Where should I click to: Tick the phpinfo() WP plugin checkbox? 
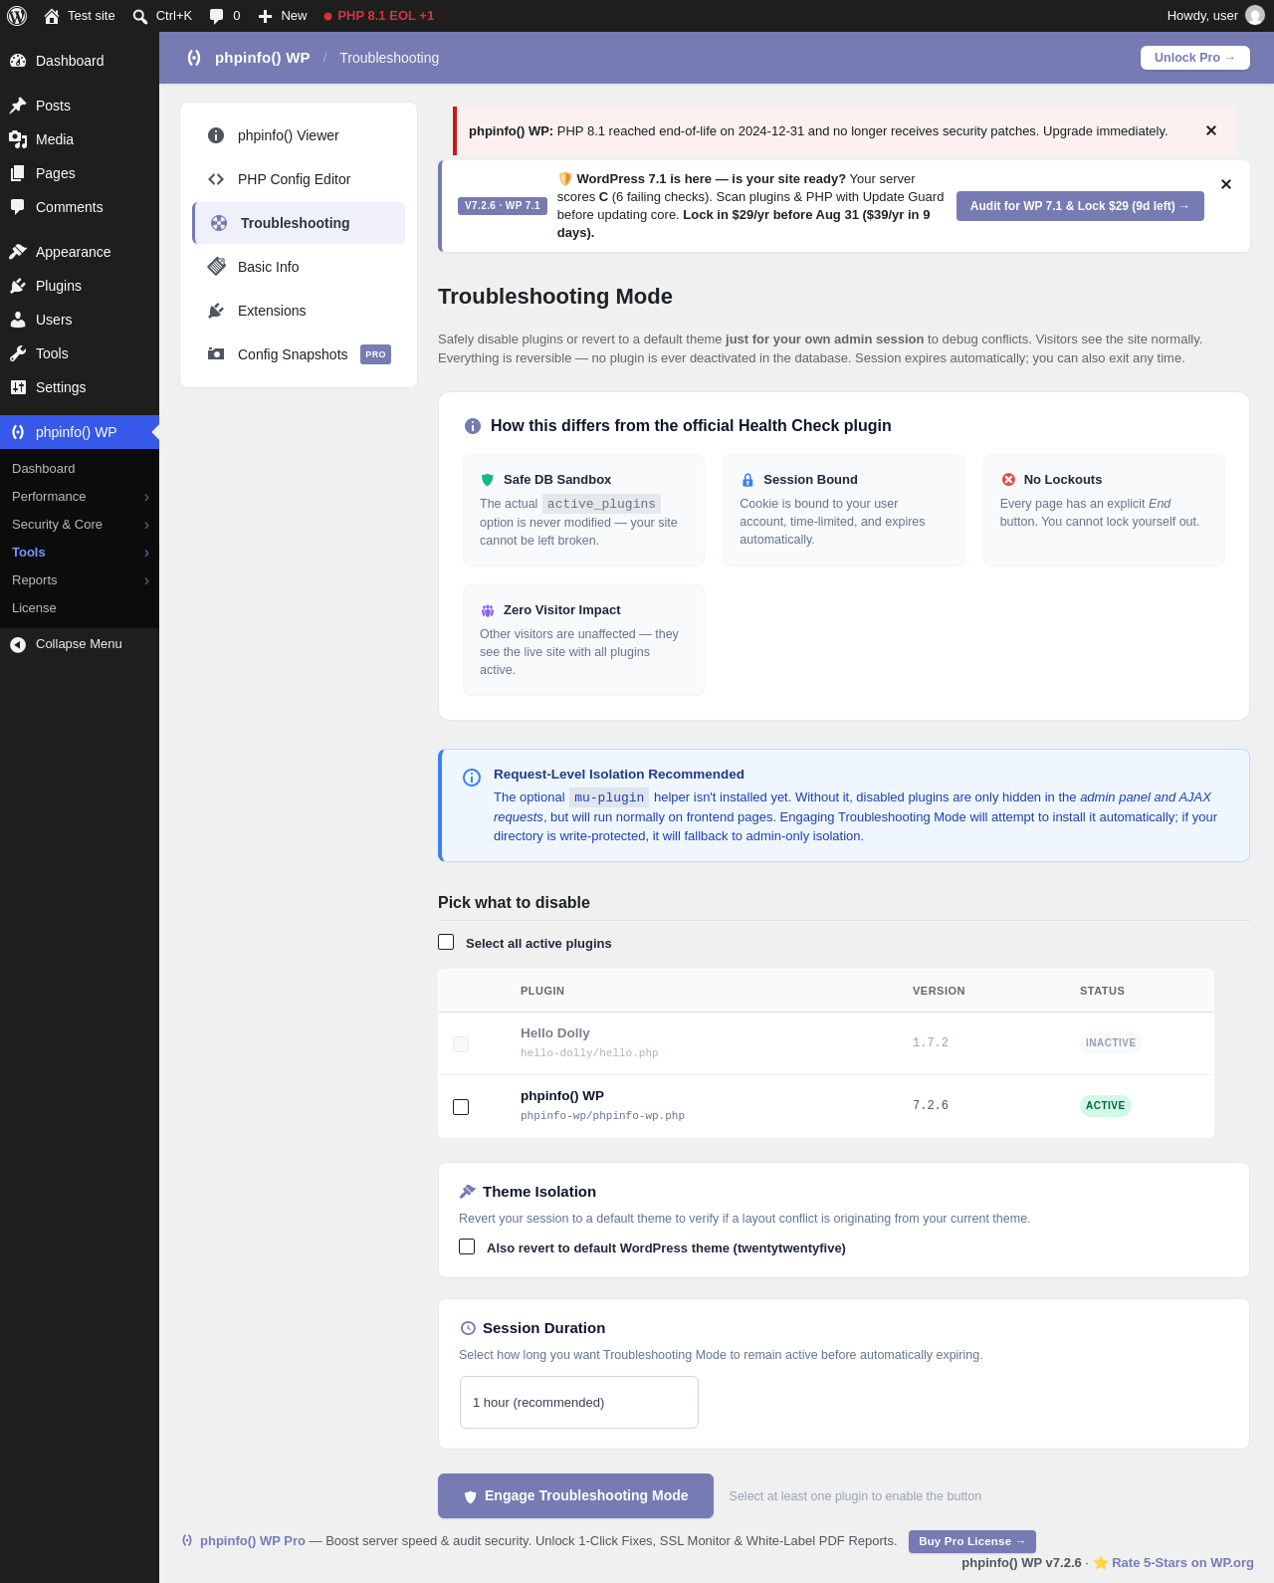point(461,1107)
